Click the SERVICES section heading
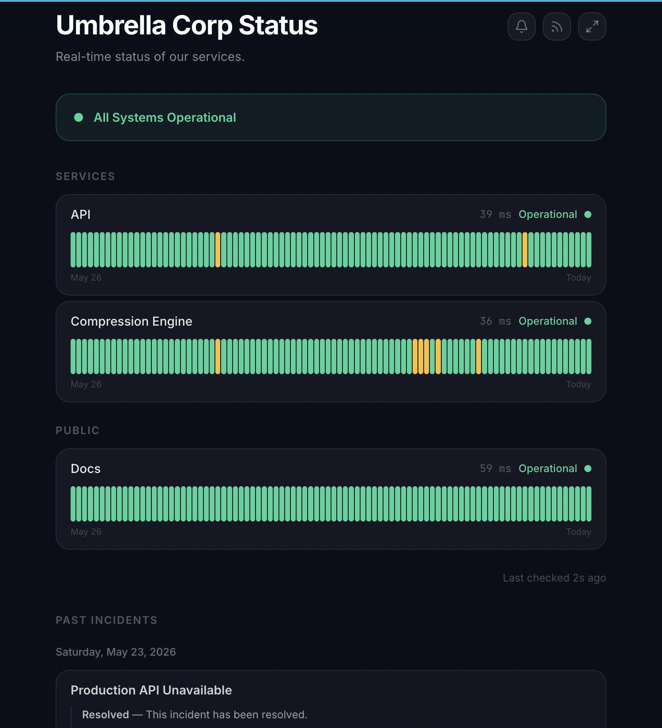Screen dimensions: 662x728 (x=86, y=176)
